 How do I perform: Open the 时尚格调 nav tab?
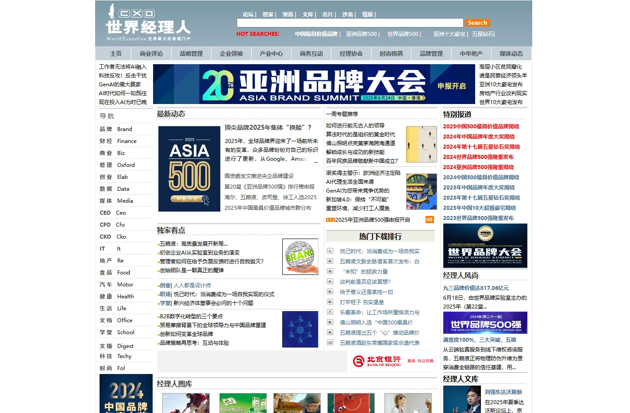pyautogui.click(x=391, y=54)
